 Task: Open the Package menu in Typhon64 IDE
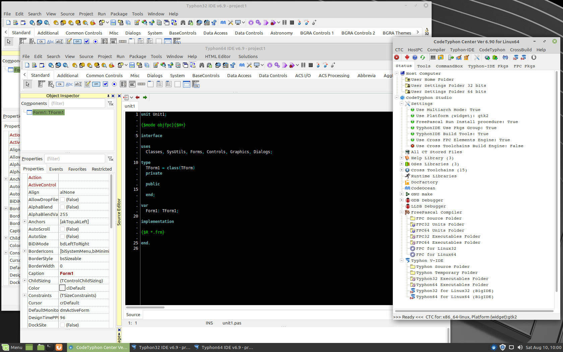pyautogui.click(x=138, y=56)
